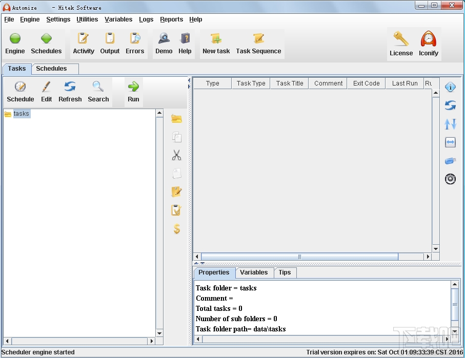Screen dimensions: 465x358
Task: Select the Properties tab
Action: point(214,272)
